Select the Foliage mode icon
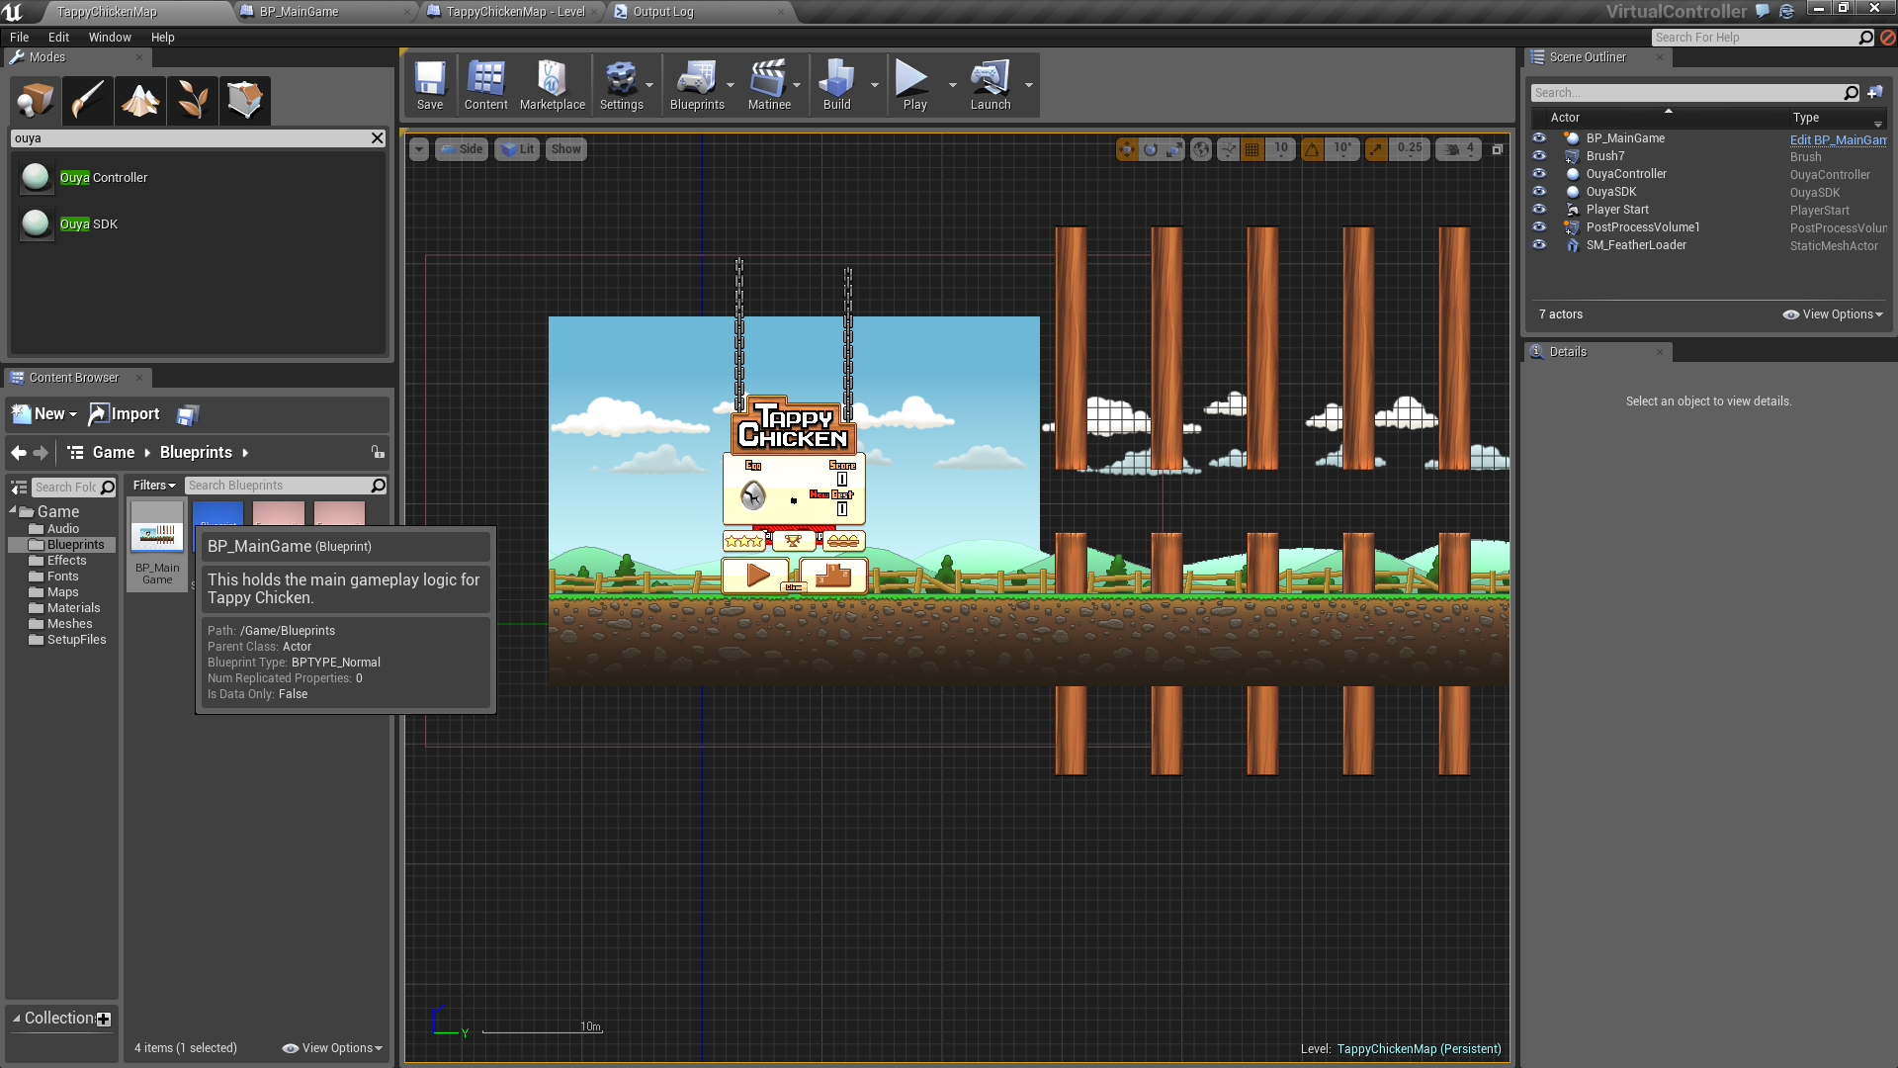Viewport: 1898px width, 1068px height. [193, 100]
